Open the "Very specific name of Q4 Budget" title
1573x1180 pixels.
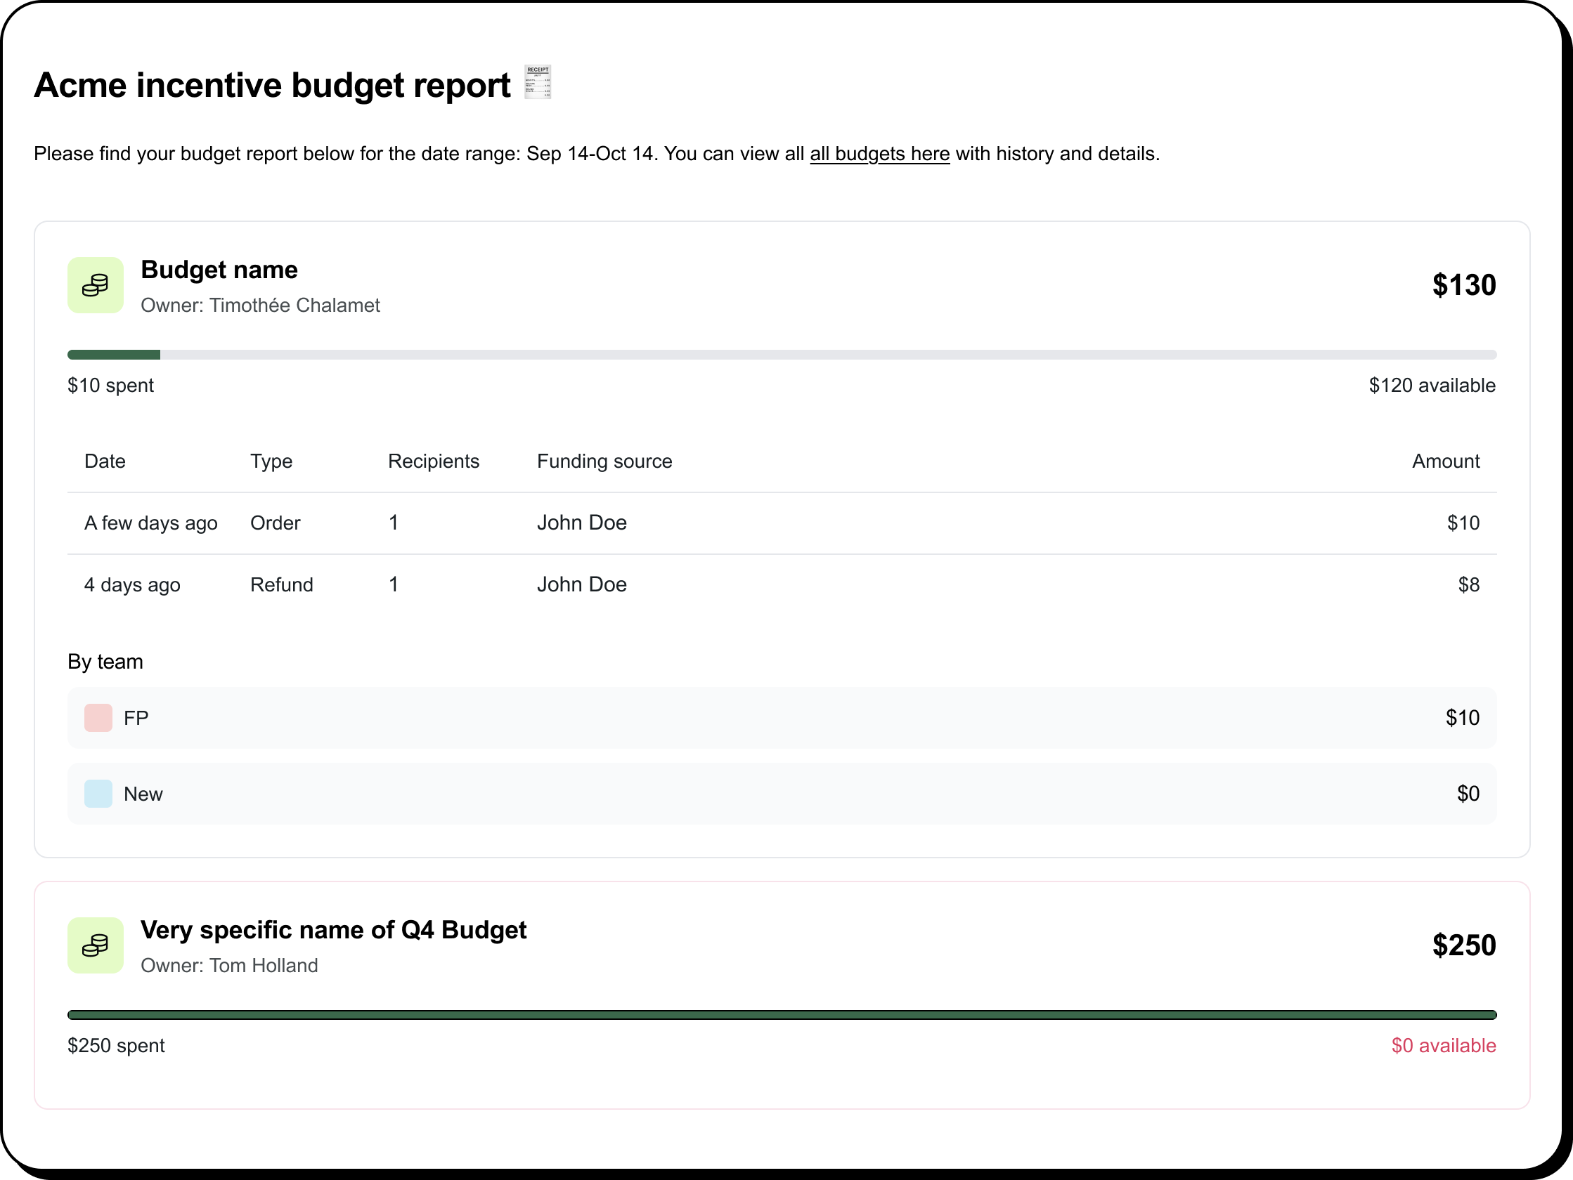(333, 930)
